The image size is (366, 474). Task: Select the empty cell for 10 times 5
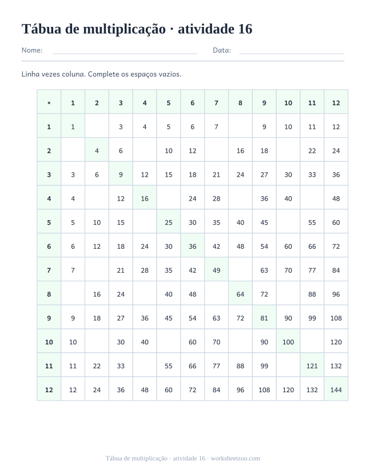click(x=169, y=342)
